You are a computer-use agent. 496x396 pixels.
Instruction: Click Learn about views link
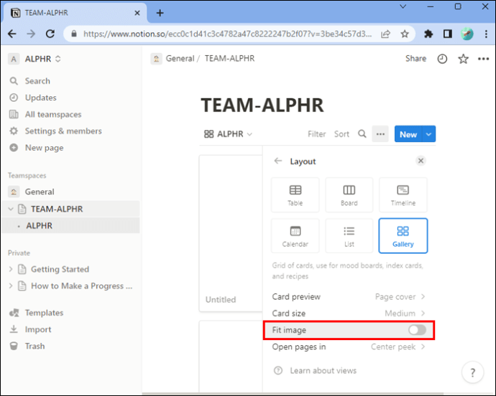(x=315, y=370)
